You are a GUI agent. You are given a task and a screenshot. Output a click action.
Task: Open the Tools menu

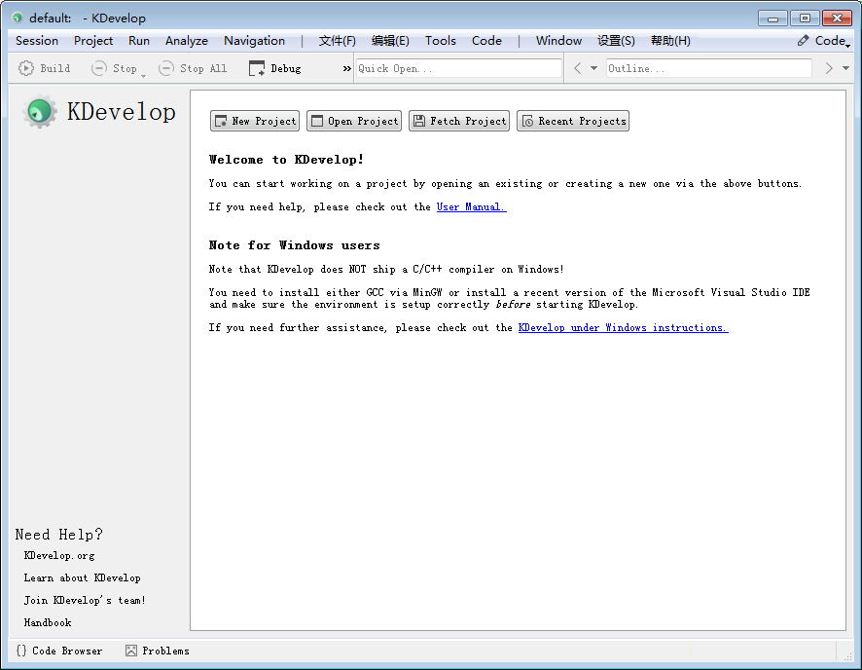click(x=441, y=41)
